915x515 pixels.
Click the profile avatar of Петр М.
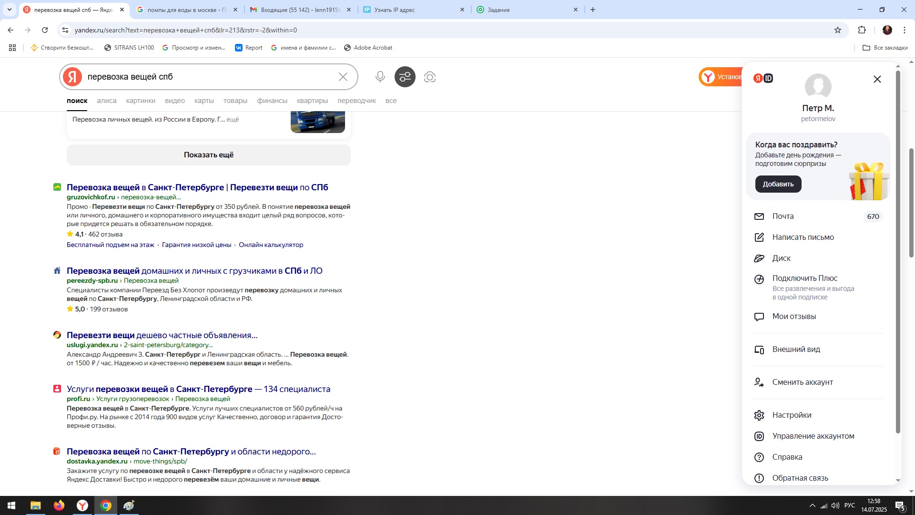pos(818,87)
